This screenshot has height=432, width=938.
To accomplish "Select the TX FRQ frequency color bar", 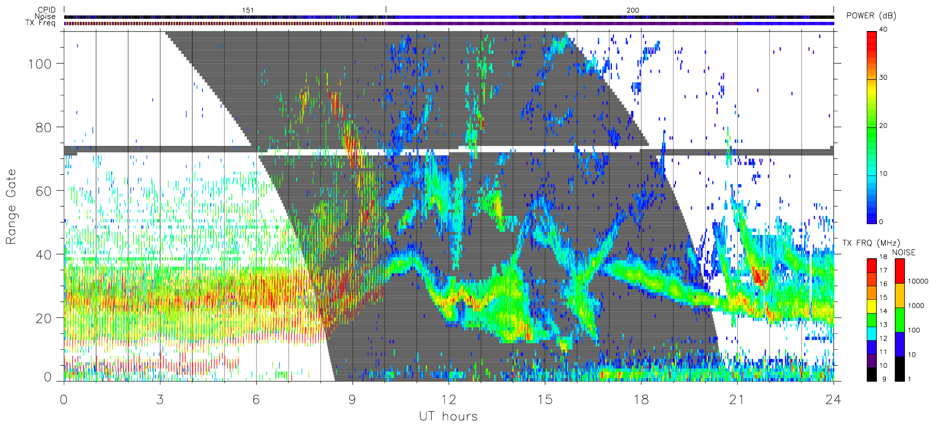I will 872,320.
